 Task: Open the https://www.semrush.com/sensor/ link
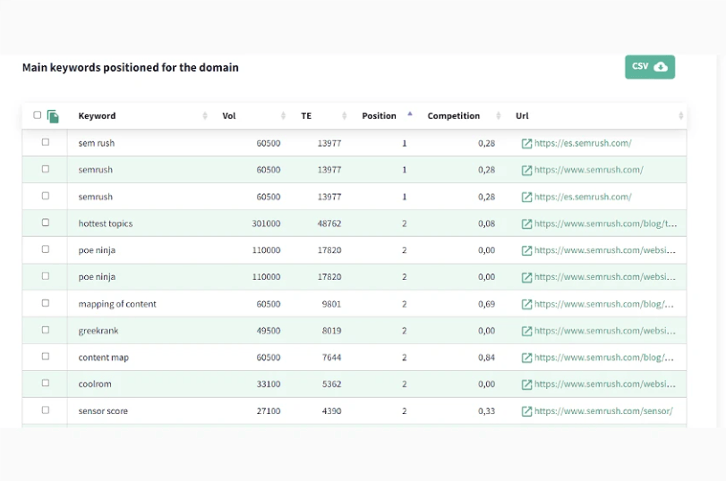(603, 411)
